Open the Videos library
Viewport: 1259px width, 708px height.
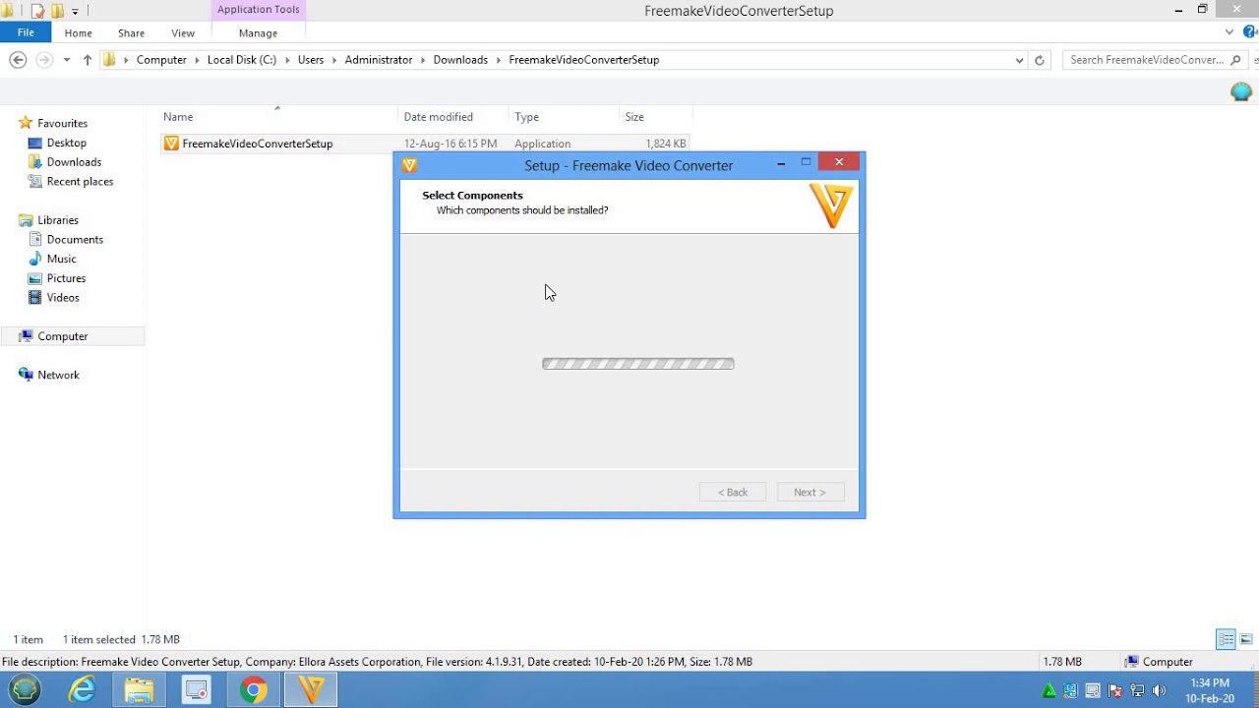tap(63, 298)
